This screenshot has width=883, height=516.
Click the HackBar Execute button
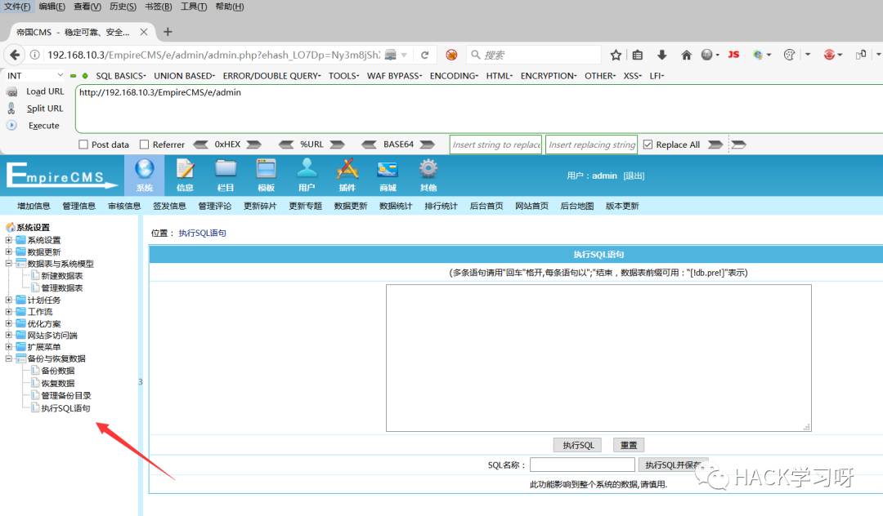[x=44, y=126]
